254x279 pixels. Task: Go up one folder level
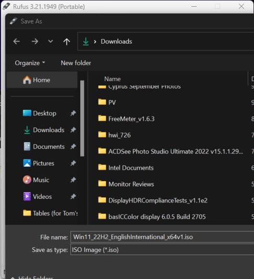(x=67, y=42)
